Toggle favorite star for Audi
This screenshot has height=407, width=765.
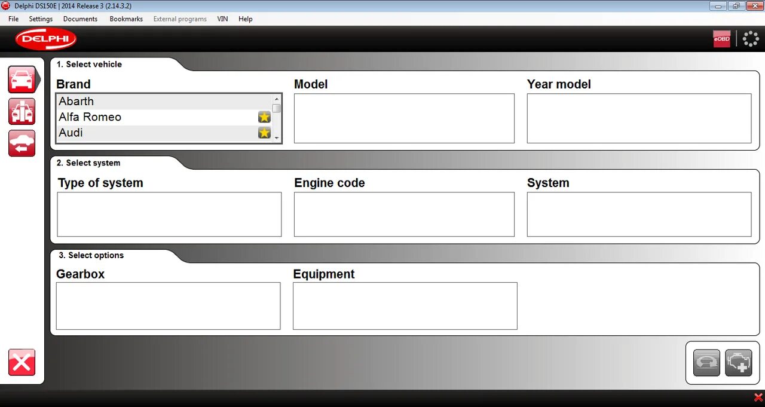(x=264, y=133)
